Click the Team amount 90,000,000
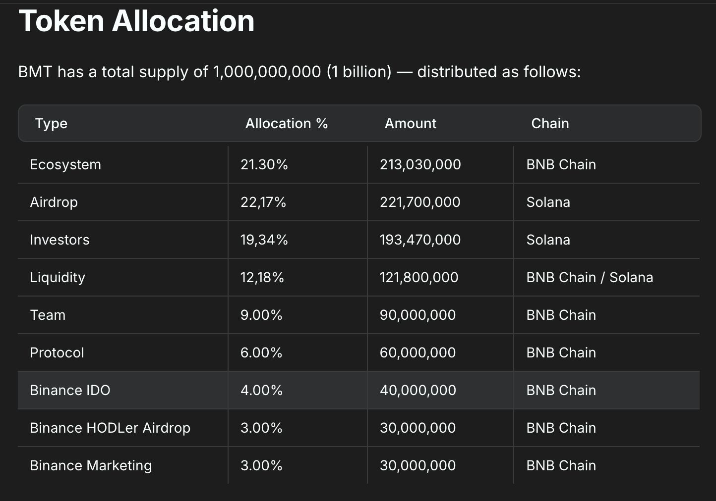The height and width of the screenshot is (501, 716). coord(418,315)
